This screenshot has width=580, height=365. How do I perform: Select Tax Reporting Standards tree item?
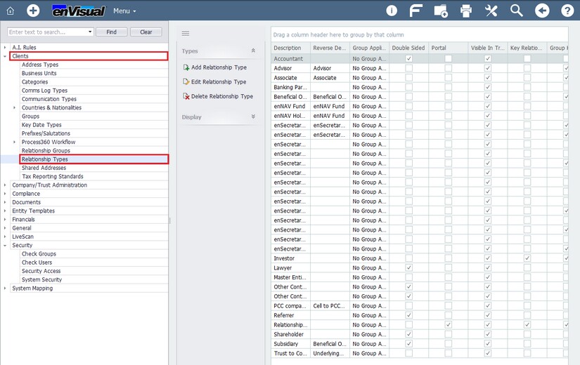53,176
